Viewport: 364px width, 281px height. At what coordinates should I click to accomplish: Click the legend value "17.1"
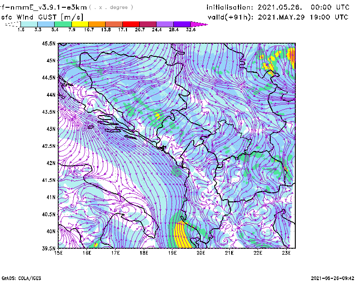pos(123,30)
